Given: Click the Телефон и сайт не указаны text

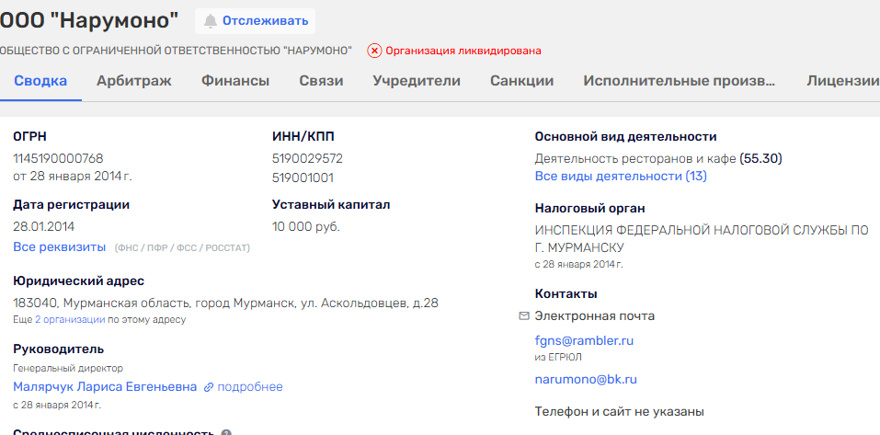Looking at the screenshot, I should (620, 411).
